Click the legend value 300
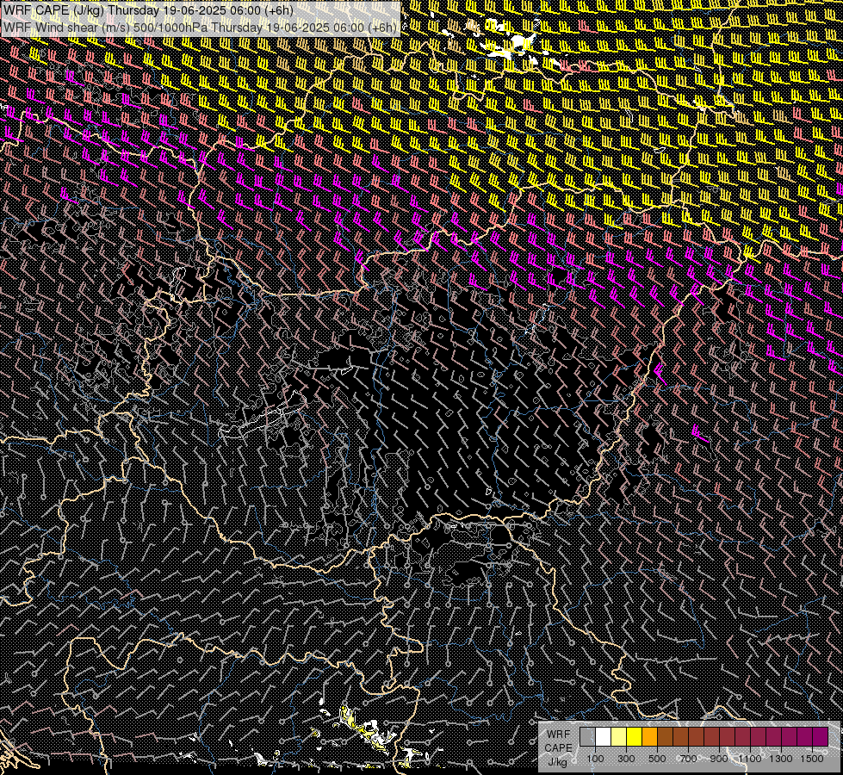This screenshot has width=843, height=775. [626, 759]
